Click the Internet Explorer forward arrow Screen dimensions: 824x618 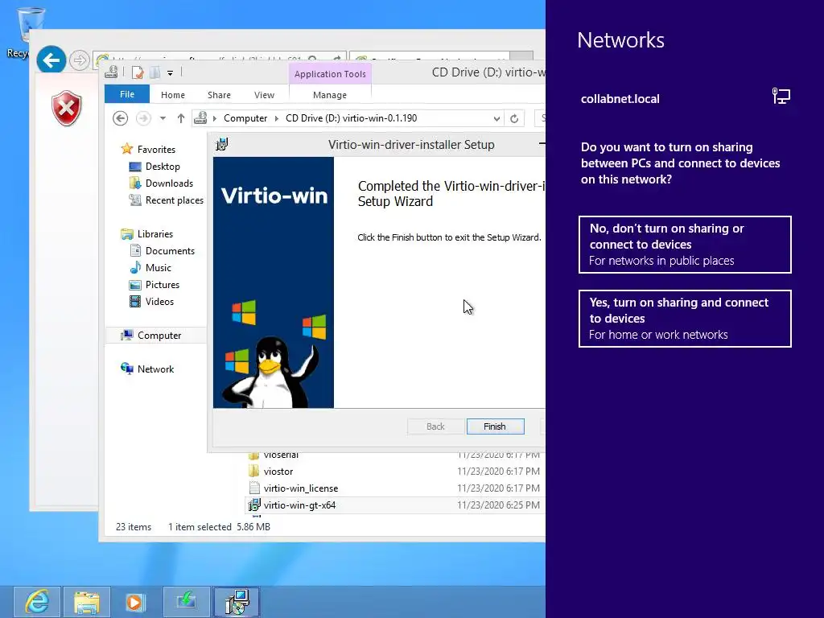[x=80, y=60]
